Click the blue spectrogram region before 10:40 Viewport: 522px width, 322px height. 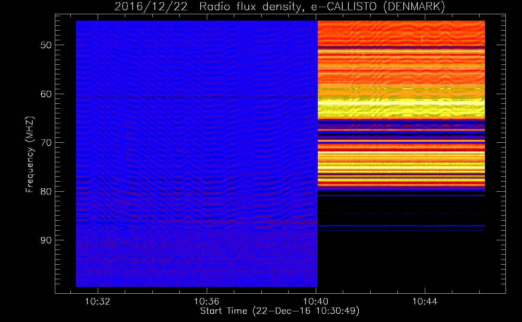196,154
